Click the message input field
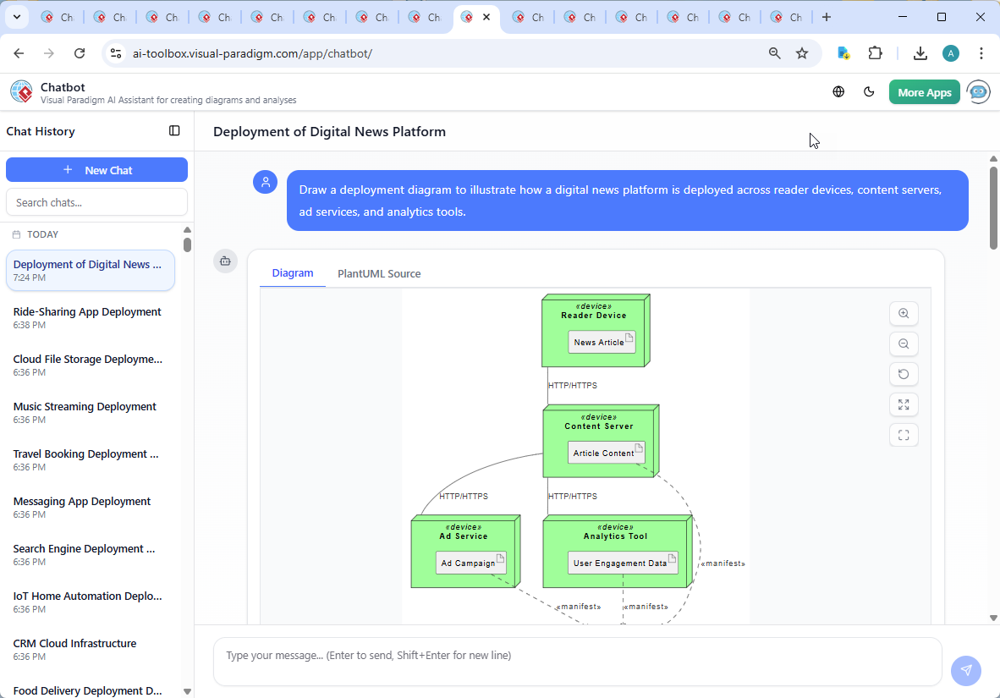 tap(578, 662)
